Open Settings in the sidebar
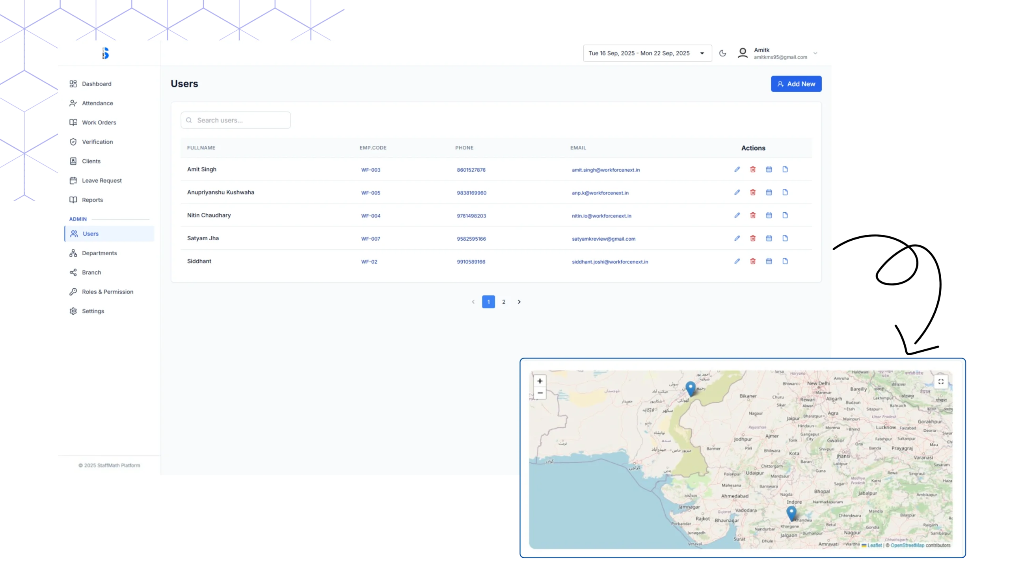Viewport: 1009px width, 579px height. point(93,312)
